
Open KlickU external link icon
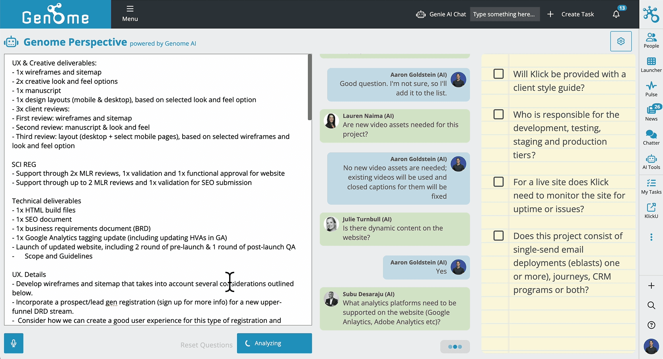[x=651, y=210]
